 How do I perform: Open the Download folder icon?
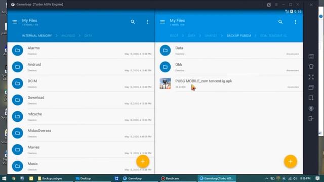(x=18, y=100)
